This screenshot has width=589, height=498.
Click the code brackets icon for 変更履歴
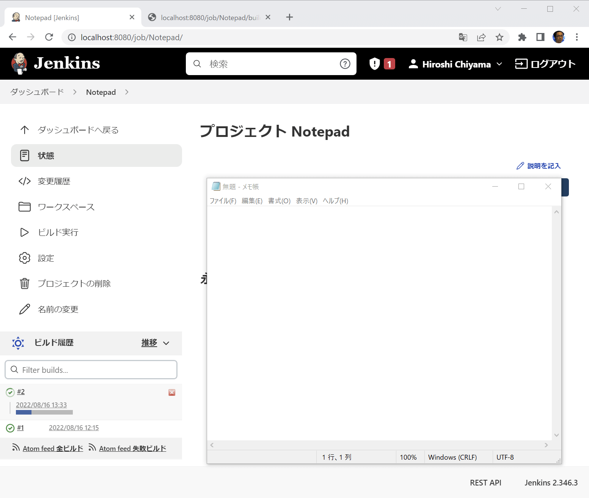25,181
